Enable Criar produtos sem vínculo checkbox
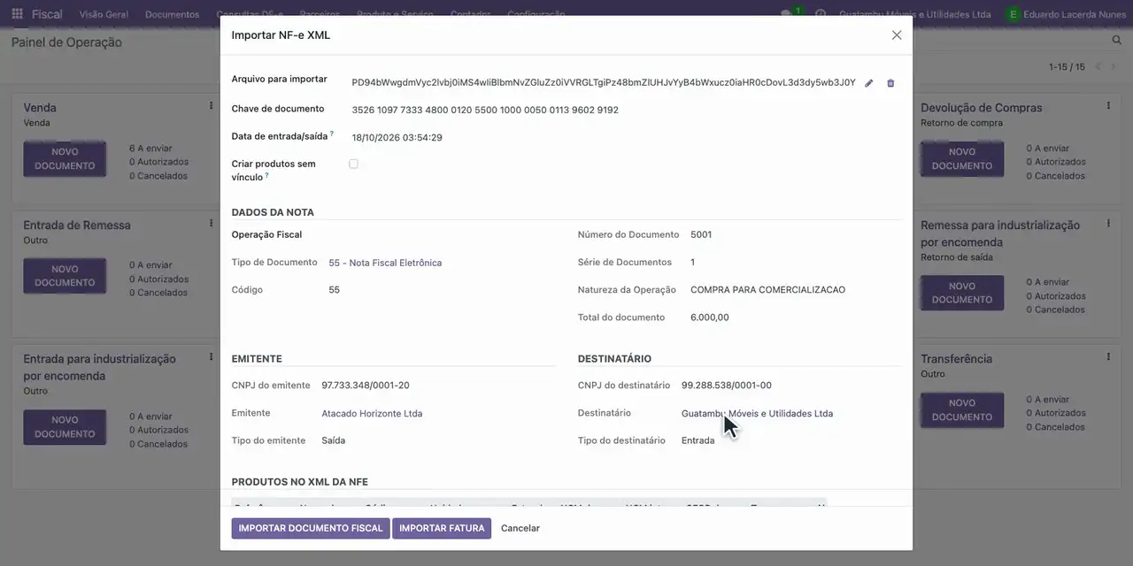Image resolution: width=1133 pixels, height=566 pixels. (x=353, y=164)
